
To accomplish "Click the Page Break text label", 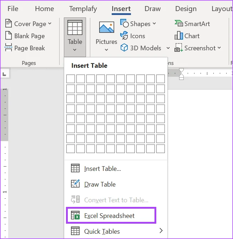I will click(29, 48).
